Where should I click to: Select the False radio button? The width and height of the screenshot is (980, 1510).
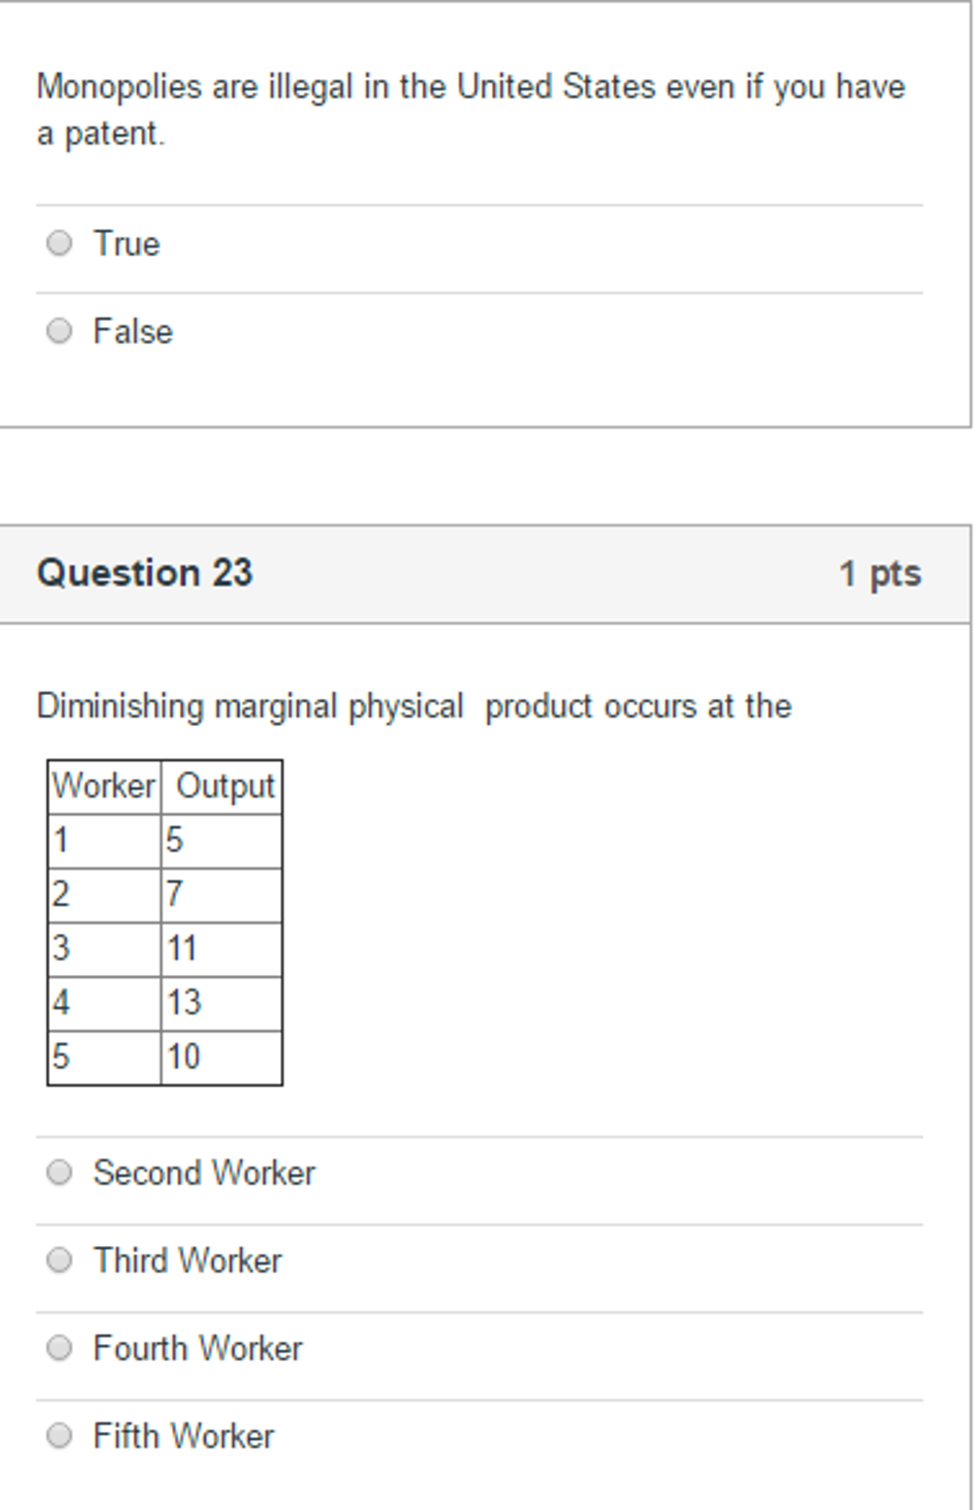59,331
